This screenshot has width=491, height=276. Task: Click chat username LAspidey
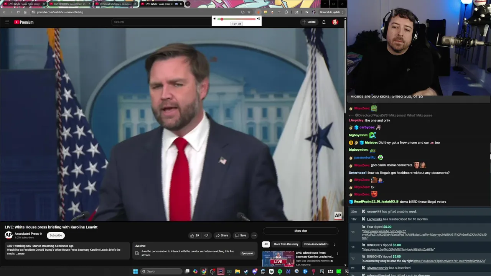point(356,120)
